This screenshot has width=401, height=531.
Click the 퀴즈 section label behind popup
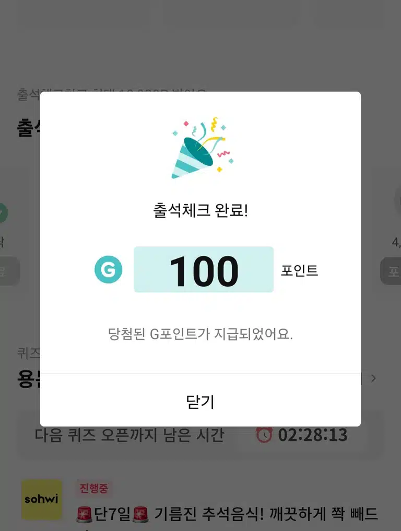[29, 353]
